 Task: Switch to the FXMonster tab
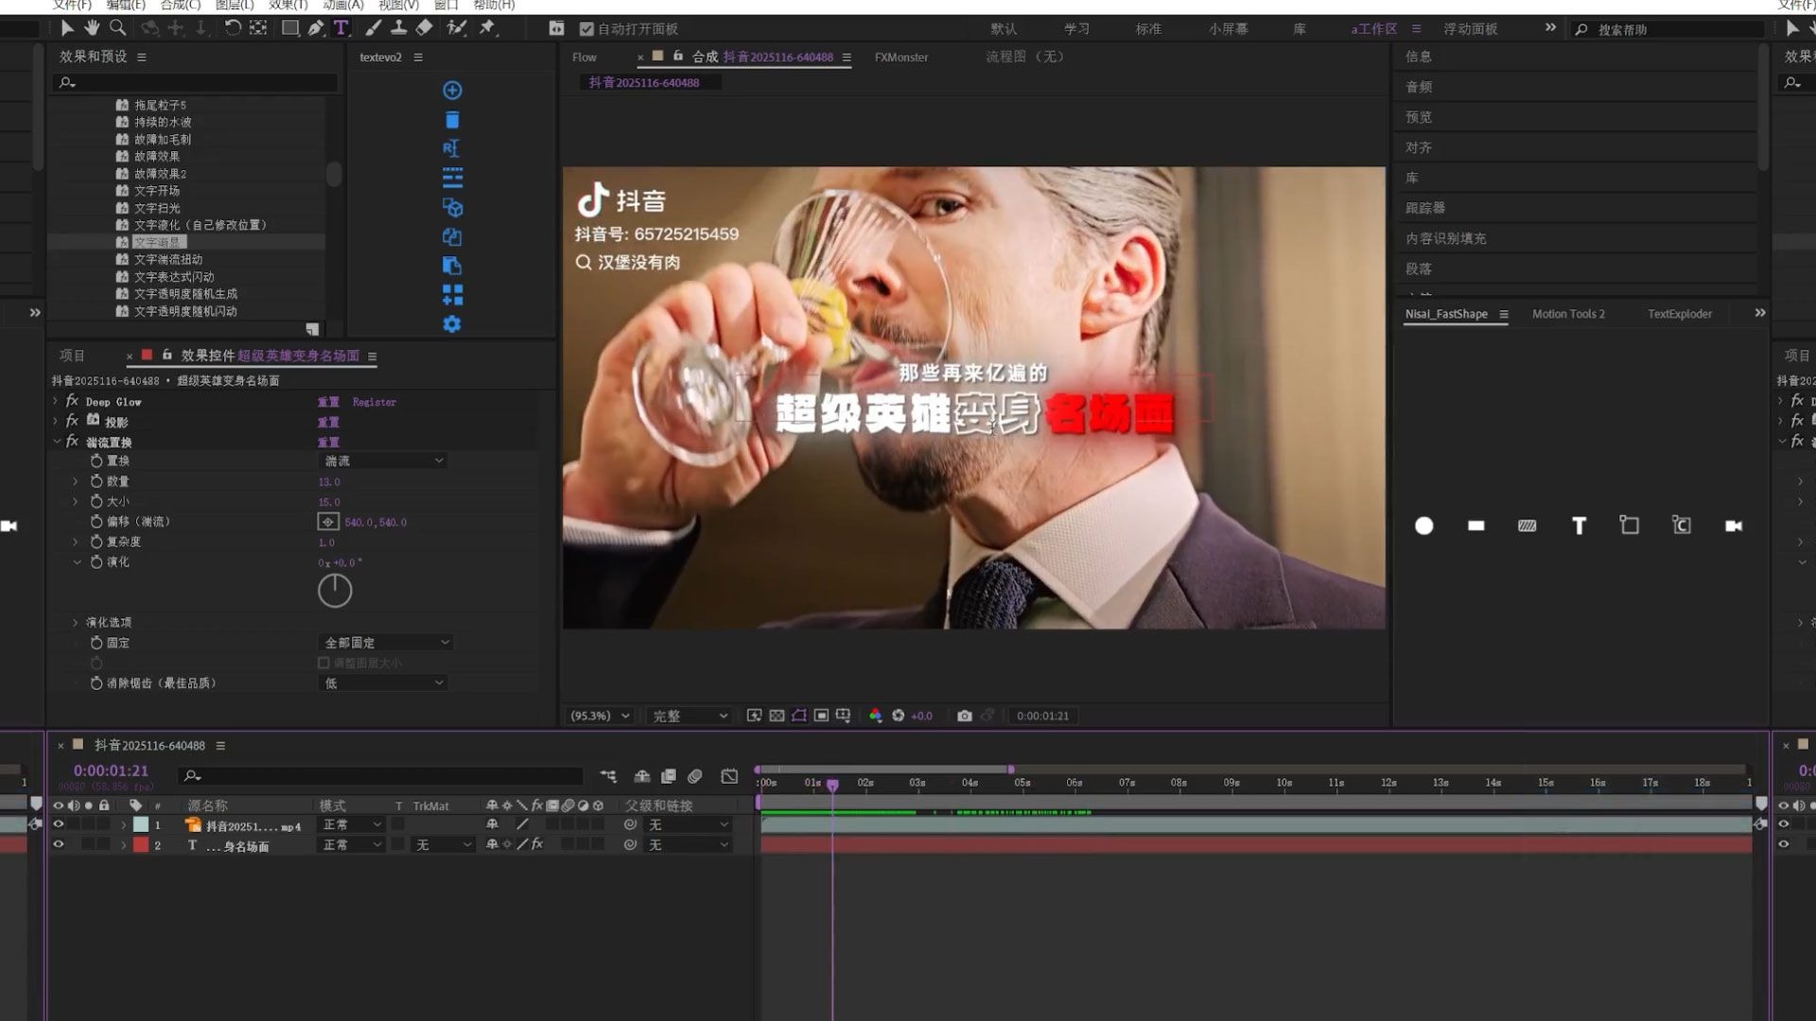pos(900,58)
